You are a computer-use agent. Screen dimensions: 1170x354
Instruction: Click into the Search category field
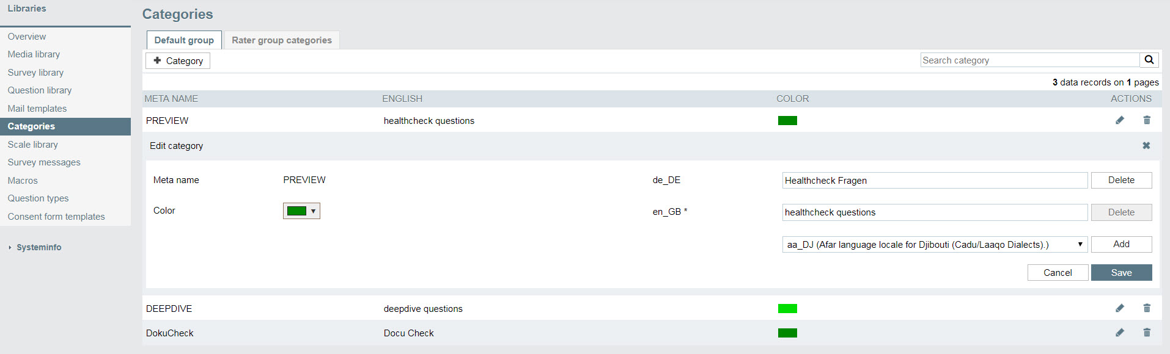coord(1030,60)
